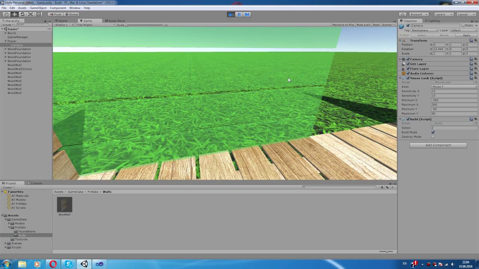Open the cloud services icon
The width and height of the screenshot is (479, 269).
pos(402,14)
